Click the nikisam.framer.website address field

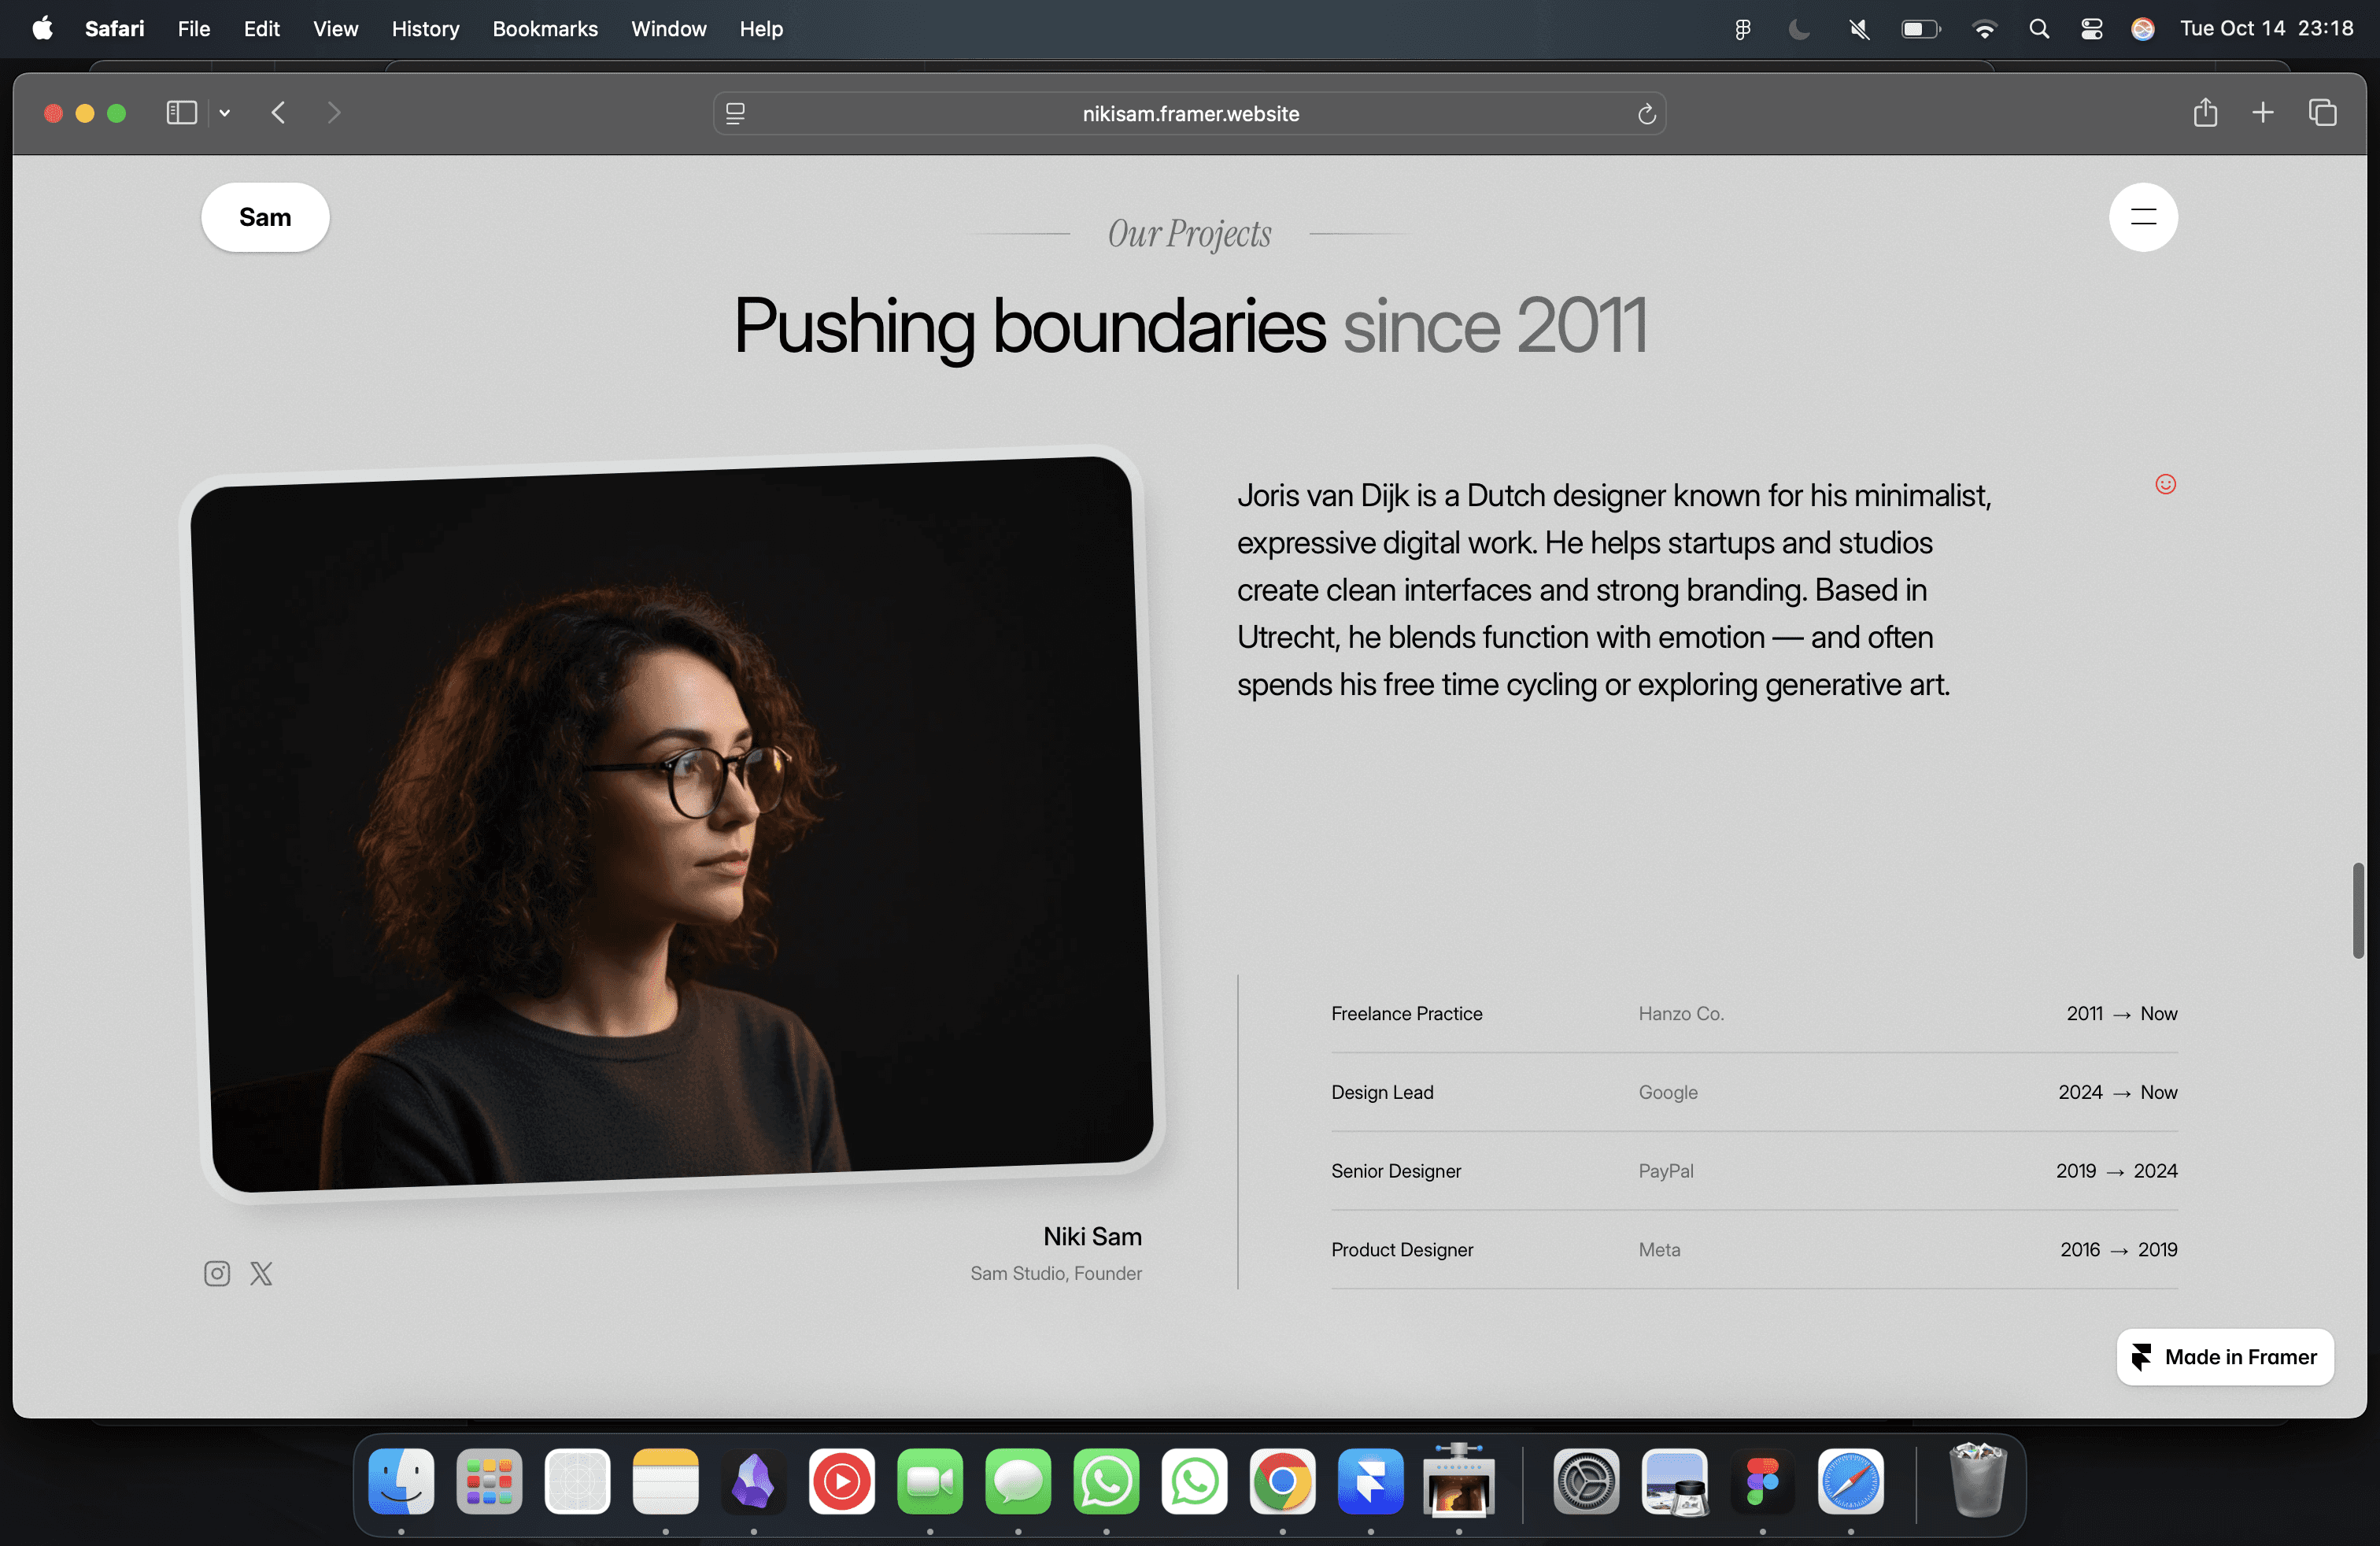(1190, 114)
